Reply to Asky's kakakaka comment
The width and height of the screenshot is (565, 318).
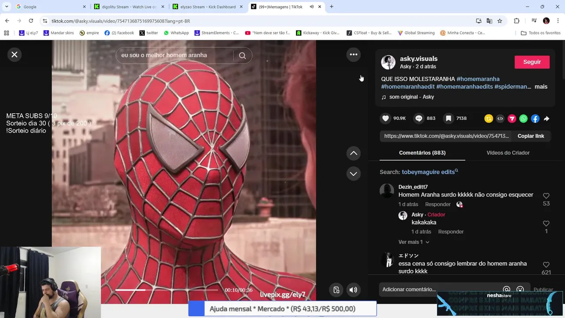[451, 232]
